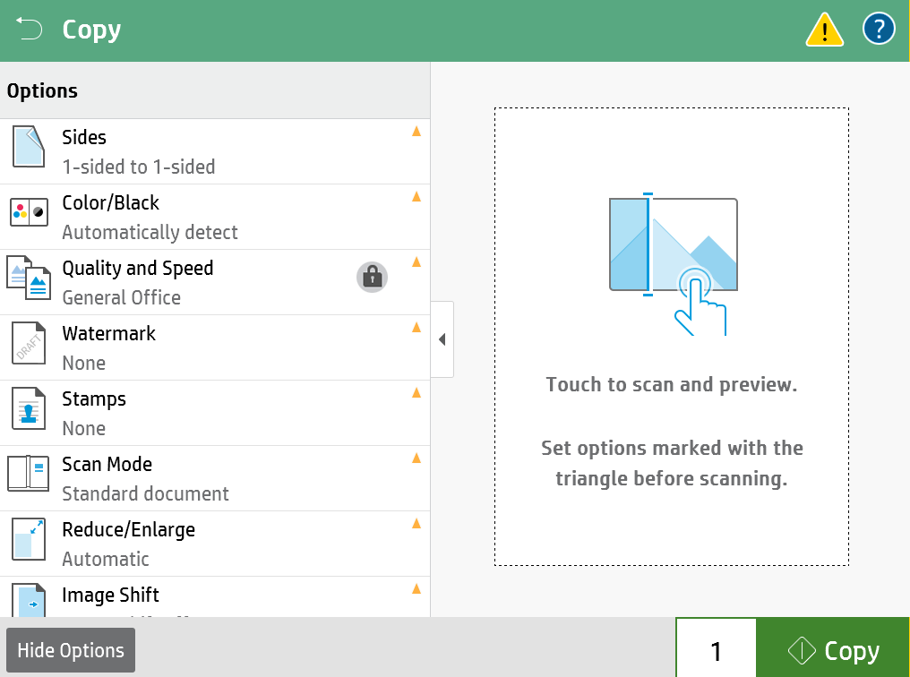Tap the copy count field showing 1
910x677 pixels.
(x=716, y=651)
